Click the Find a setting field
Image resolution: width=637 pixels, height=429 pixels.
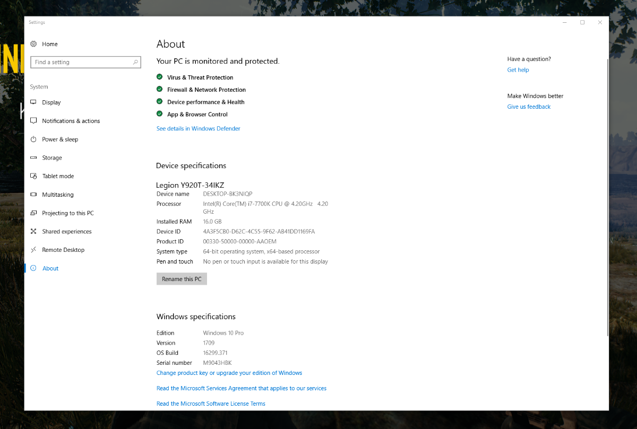point(80,63)
